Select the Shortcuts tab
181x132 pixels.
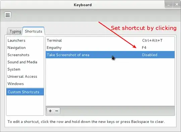click(34, 31)
